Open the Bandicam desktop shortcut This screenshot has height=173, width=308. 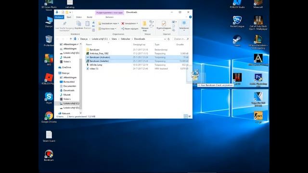(x=49, y=155)
